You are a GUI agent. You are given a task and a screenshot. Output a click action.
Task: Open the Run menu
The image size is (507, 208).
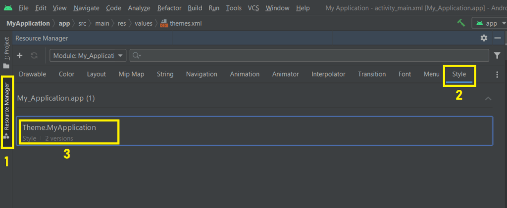tap(214, 8)
